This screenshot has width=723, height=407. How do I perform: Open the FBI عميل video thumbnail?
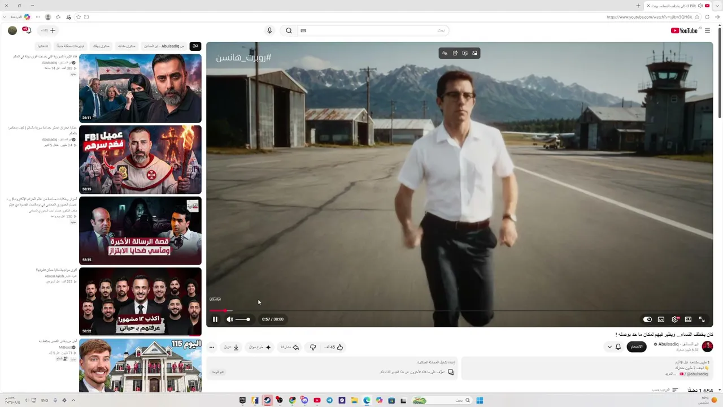click(140, 159)
